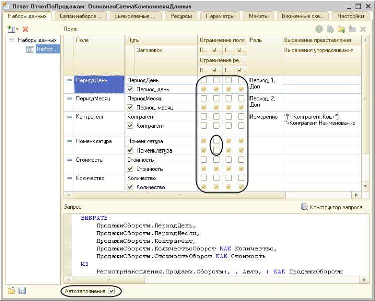Screen dimensions: 375x301
Task: Click the save diskette icon at bottom left
Action: [22, 291]
